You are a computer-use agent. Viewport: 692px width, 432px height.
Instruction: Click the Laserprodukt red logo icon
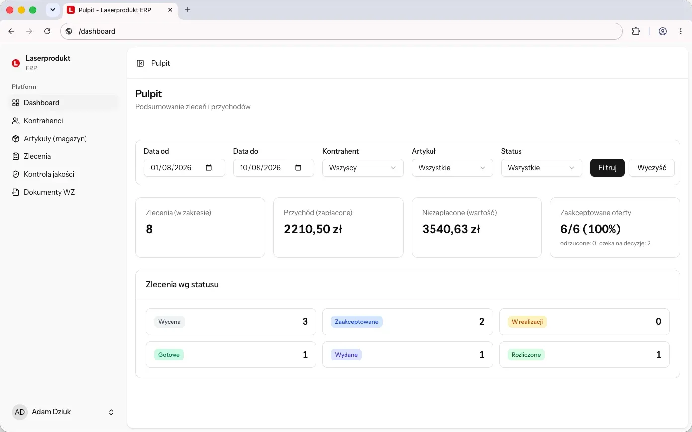coord(16,63)
